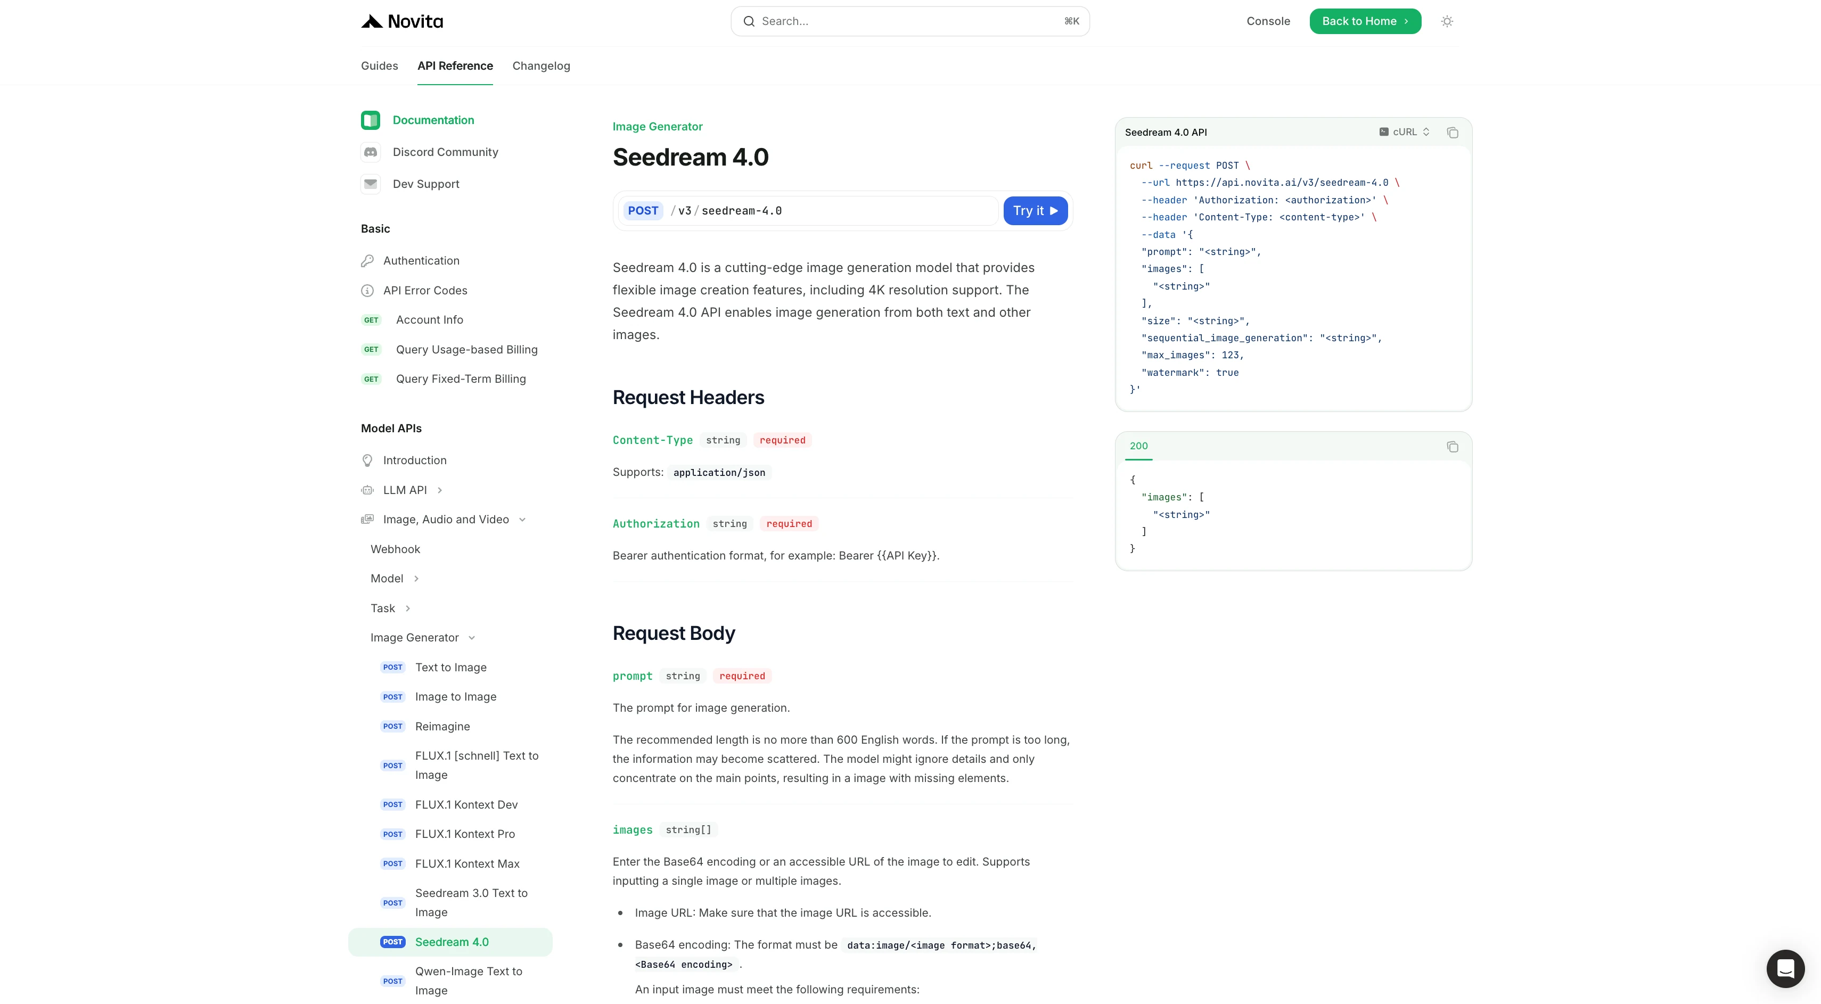This screenshot has height=1004, width=1821.
Task: Open the Reimagine endpoint
Action: pyautogui.click(x=442, y=726)
